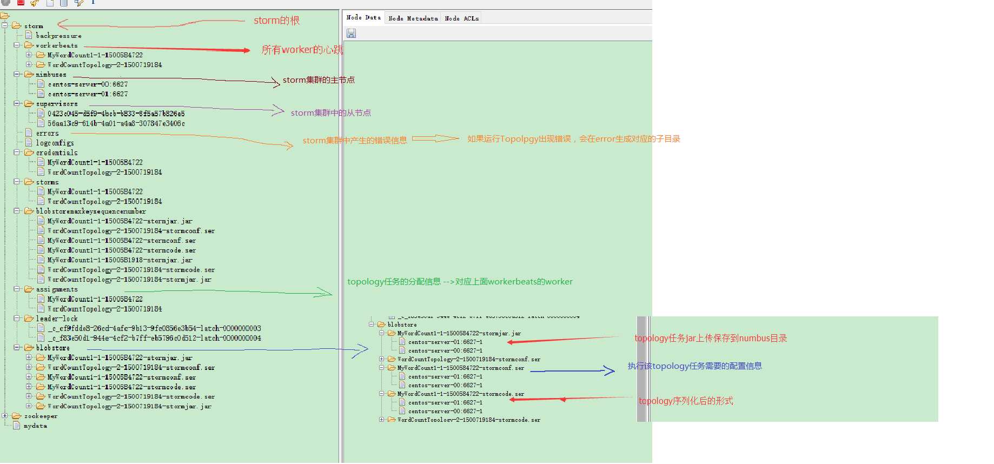Collapse the nimbuses node
The image size is (994, 464).
click(x=17, y=74)
